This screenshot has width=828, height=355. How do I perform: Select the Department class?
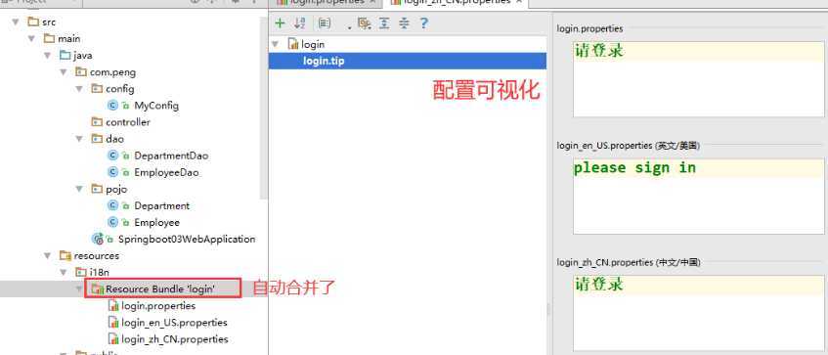[161, 205]
